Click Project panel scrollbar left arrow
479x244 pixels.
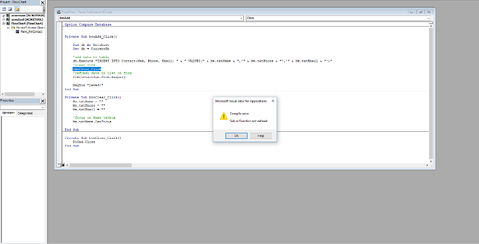(x=2, y=94)
